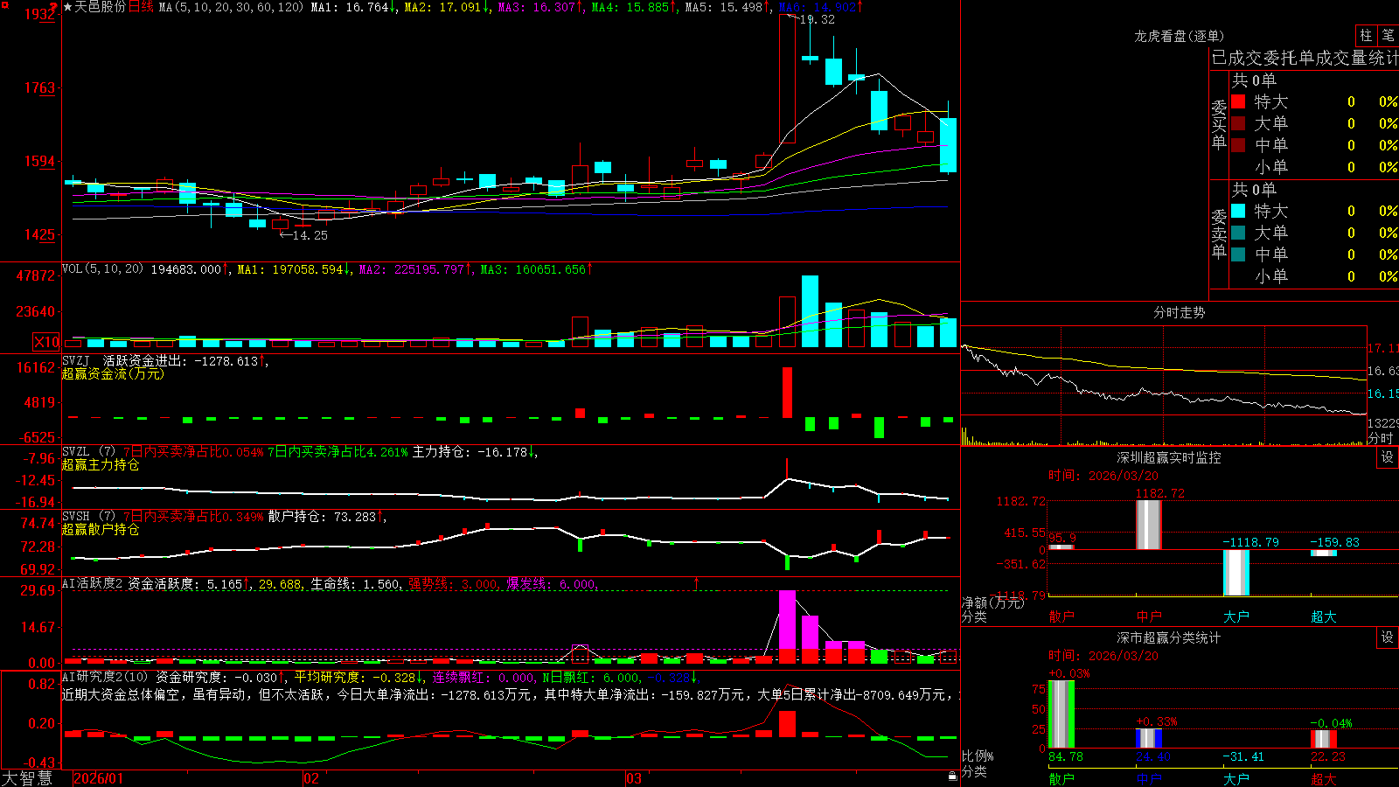Click MA1: 16.764 value in the header
This screenshot has height=787, width=1399.
[353, 7]
